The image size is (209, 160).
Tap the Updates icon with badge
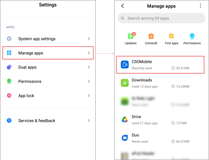(131, 36)
